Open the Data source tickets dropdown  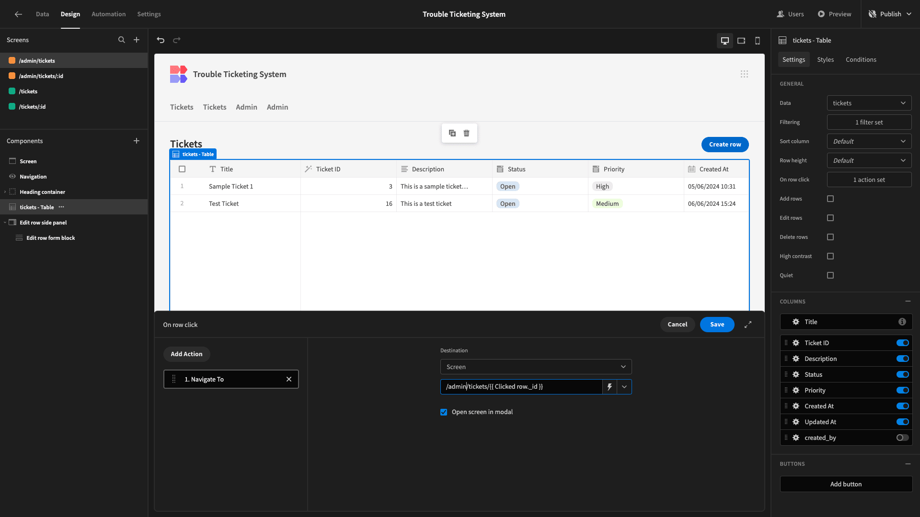click(x=869, y=103)
